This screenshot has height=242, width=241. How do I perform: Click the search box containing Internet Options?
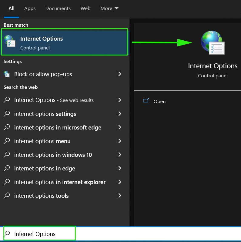click(121, 234)
